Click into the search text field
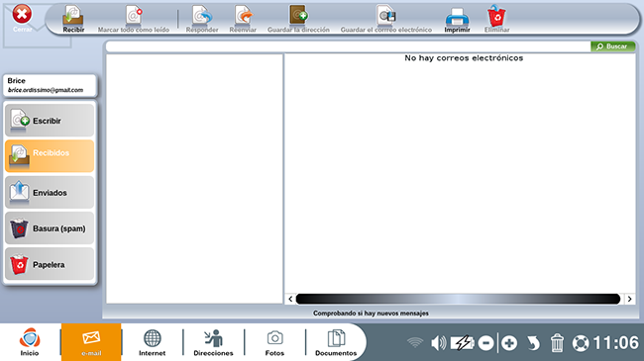The image size is (644, 361). [348, 46]
